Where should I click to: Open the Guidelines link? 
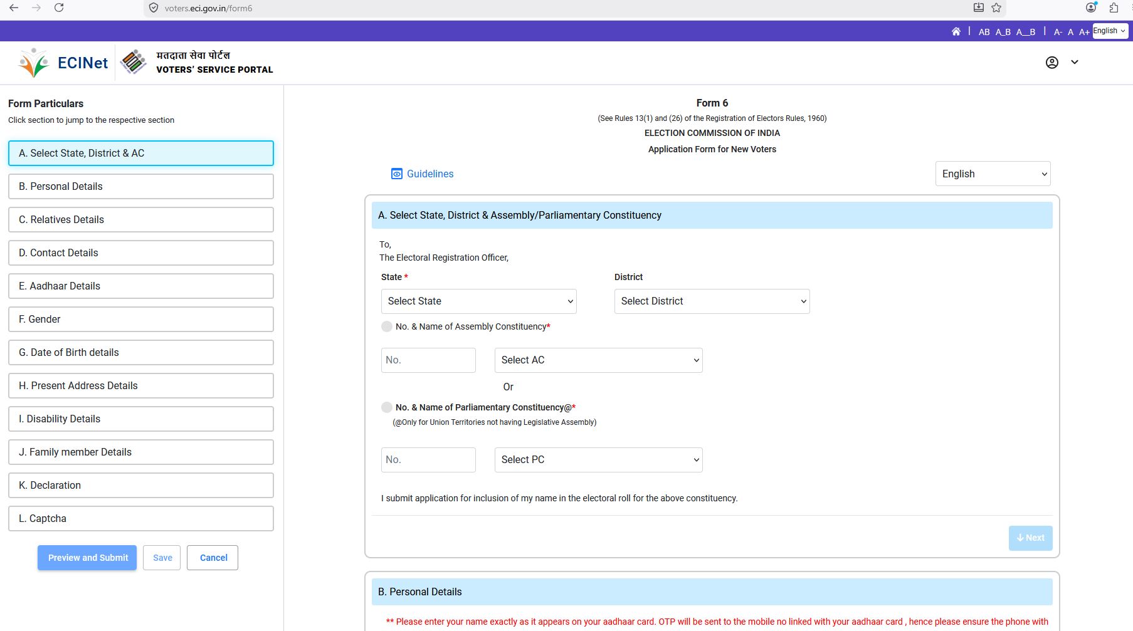(430, 174)
